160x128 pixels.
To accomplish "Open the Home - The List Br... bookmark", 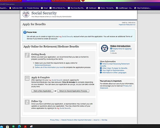I will (106, 8).
